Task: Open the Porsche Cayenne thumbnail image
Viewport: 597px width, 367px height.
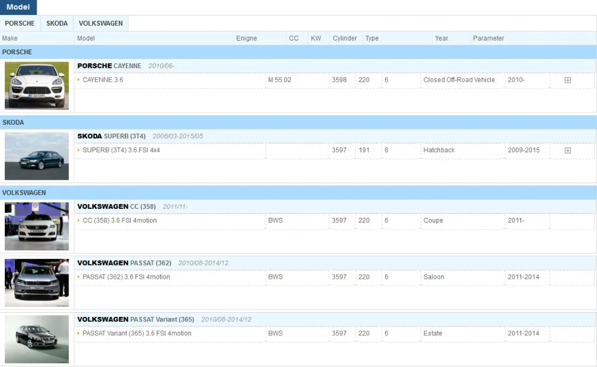Action: pyautogui.click(x=36, y=86)
